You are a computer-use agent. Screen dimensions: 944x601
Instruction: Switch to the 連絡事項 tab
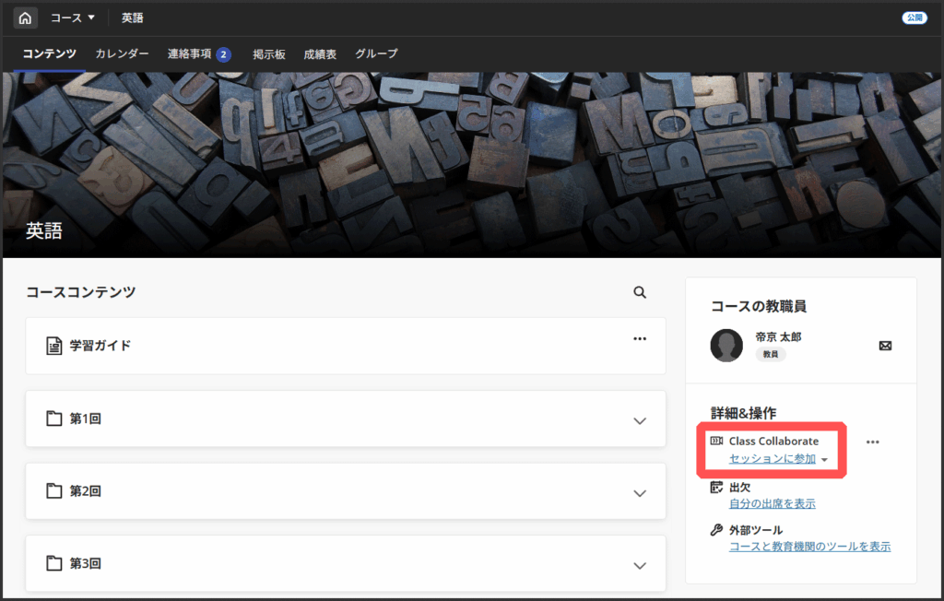[x=191, y=54]
